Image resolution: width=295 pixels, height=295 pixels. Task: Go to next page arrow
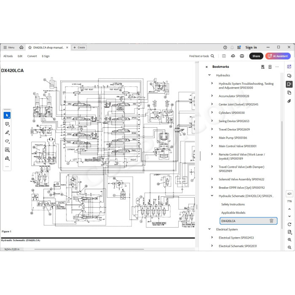[x=290, y=216]
